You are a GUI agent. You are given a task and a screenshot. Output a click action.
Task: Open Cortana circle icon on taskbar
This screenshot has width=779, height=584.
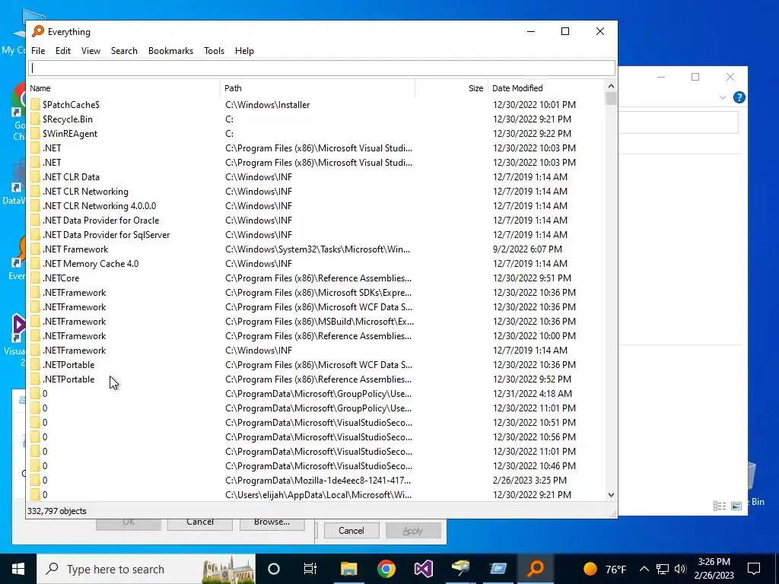tap(274, 569)
